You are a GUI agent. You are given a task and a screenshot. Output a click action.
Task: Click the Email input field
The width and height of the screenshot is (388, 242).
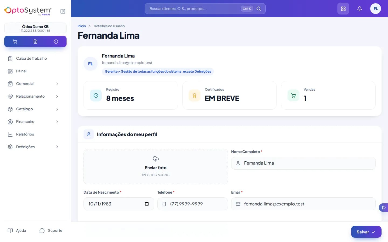[x=303, y=204]
